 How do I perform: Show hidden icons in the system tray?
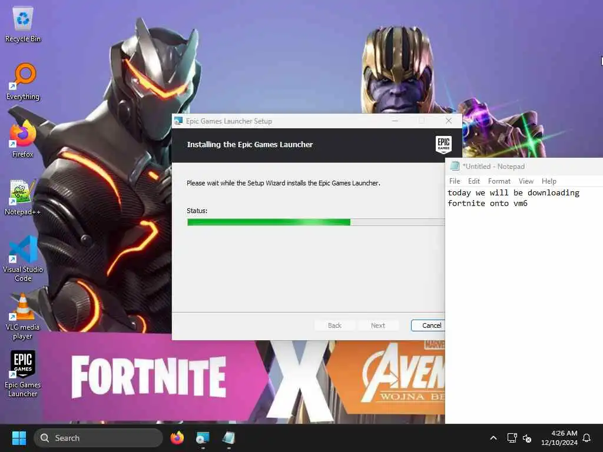tap(493, 438)
